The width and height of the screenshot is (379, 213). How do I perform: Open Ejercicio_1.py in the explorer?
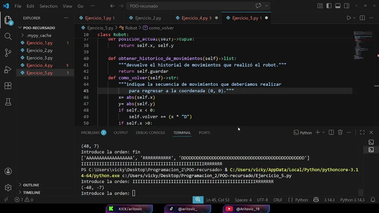pyautogui.click(x=39, y=43)
